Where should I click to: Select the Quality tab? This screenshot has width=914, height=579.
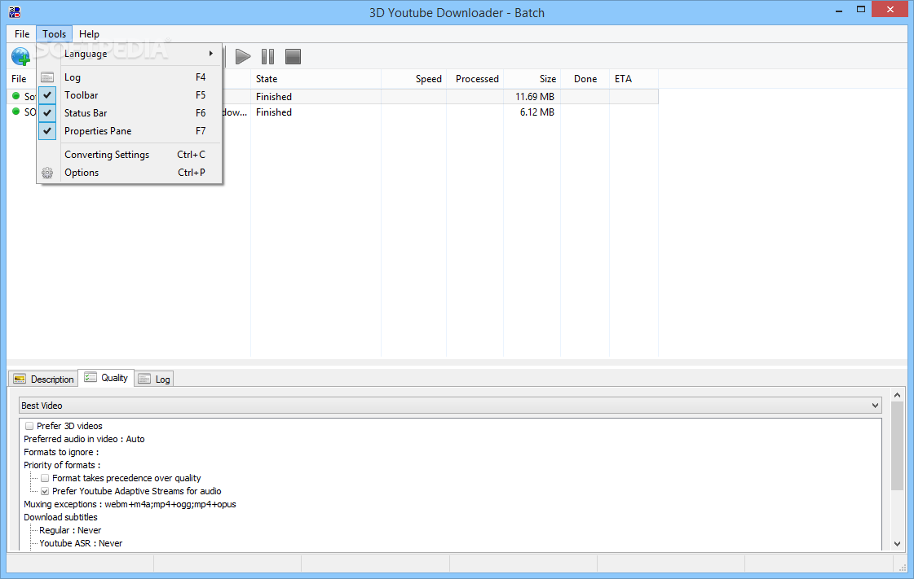[x=106, y=378]
